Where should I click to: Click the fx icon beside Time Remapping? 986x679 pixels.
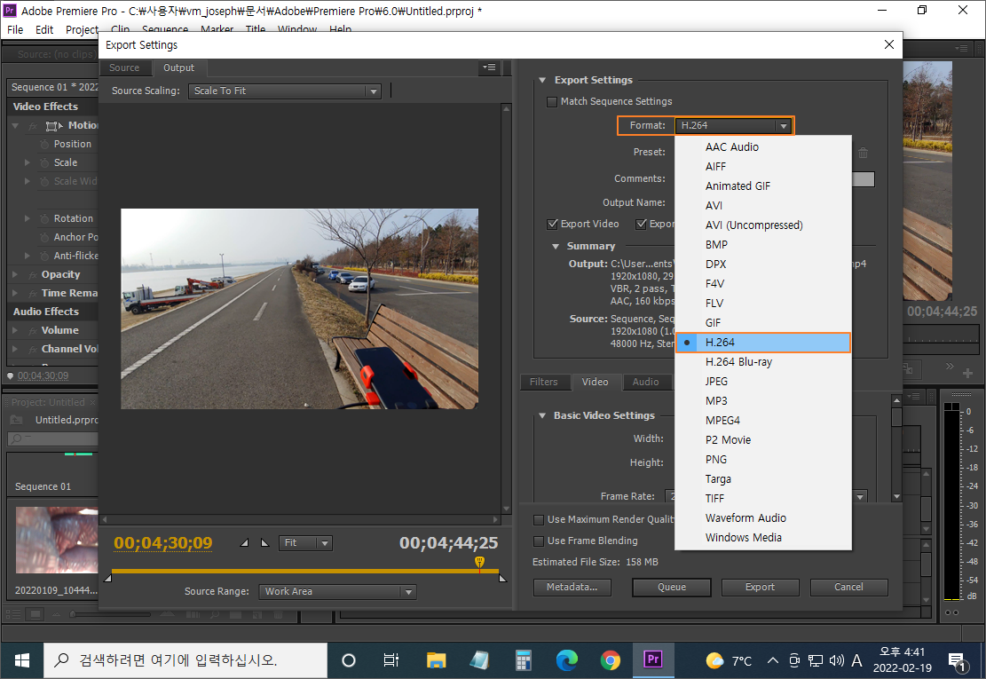[x=33, y=294]
